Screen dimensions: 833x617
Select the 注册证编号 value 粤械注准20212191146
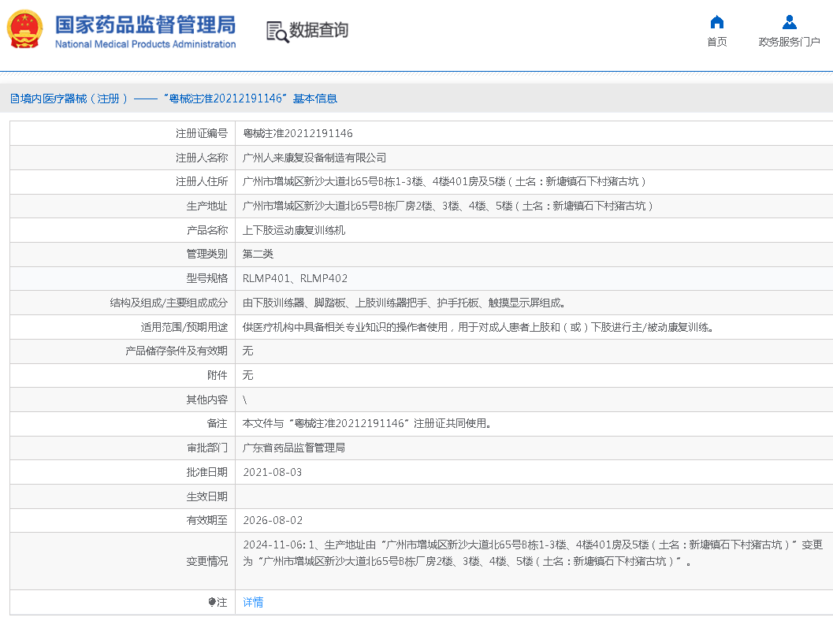(296, 133)
